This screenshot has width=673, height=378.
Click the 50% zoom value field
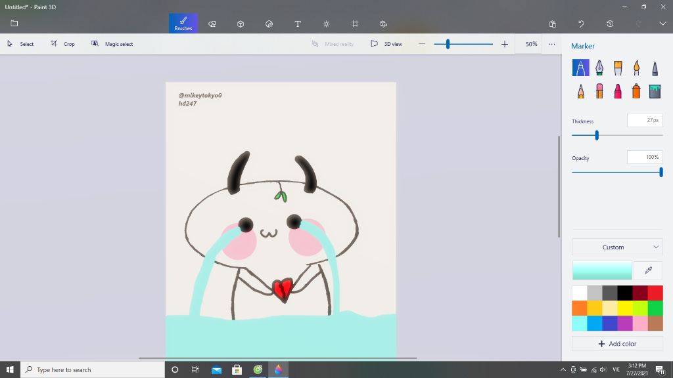coord(531,44)
